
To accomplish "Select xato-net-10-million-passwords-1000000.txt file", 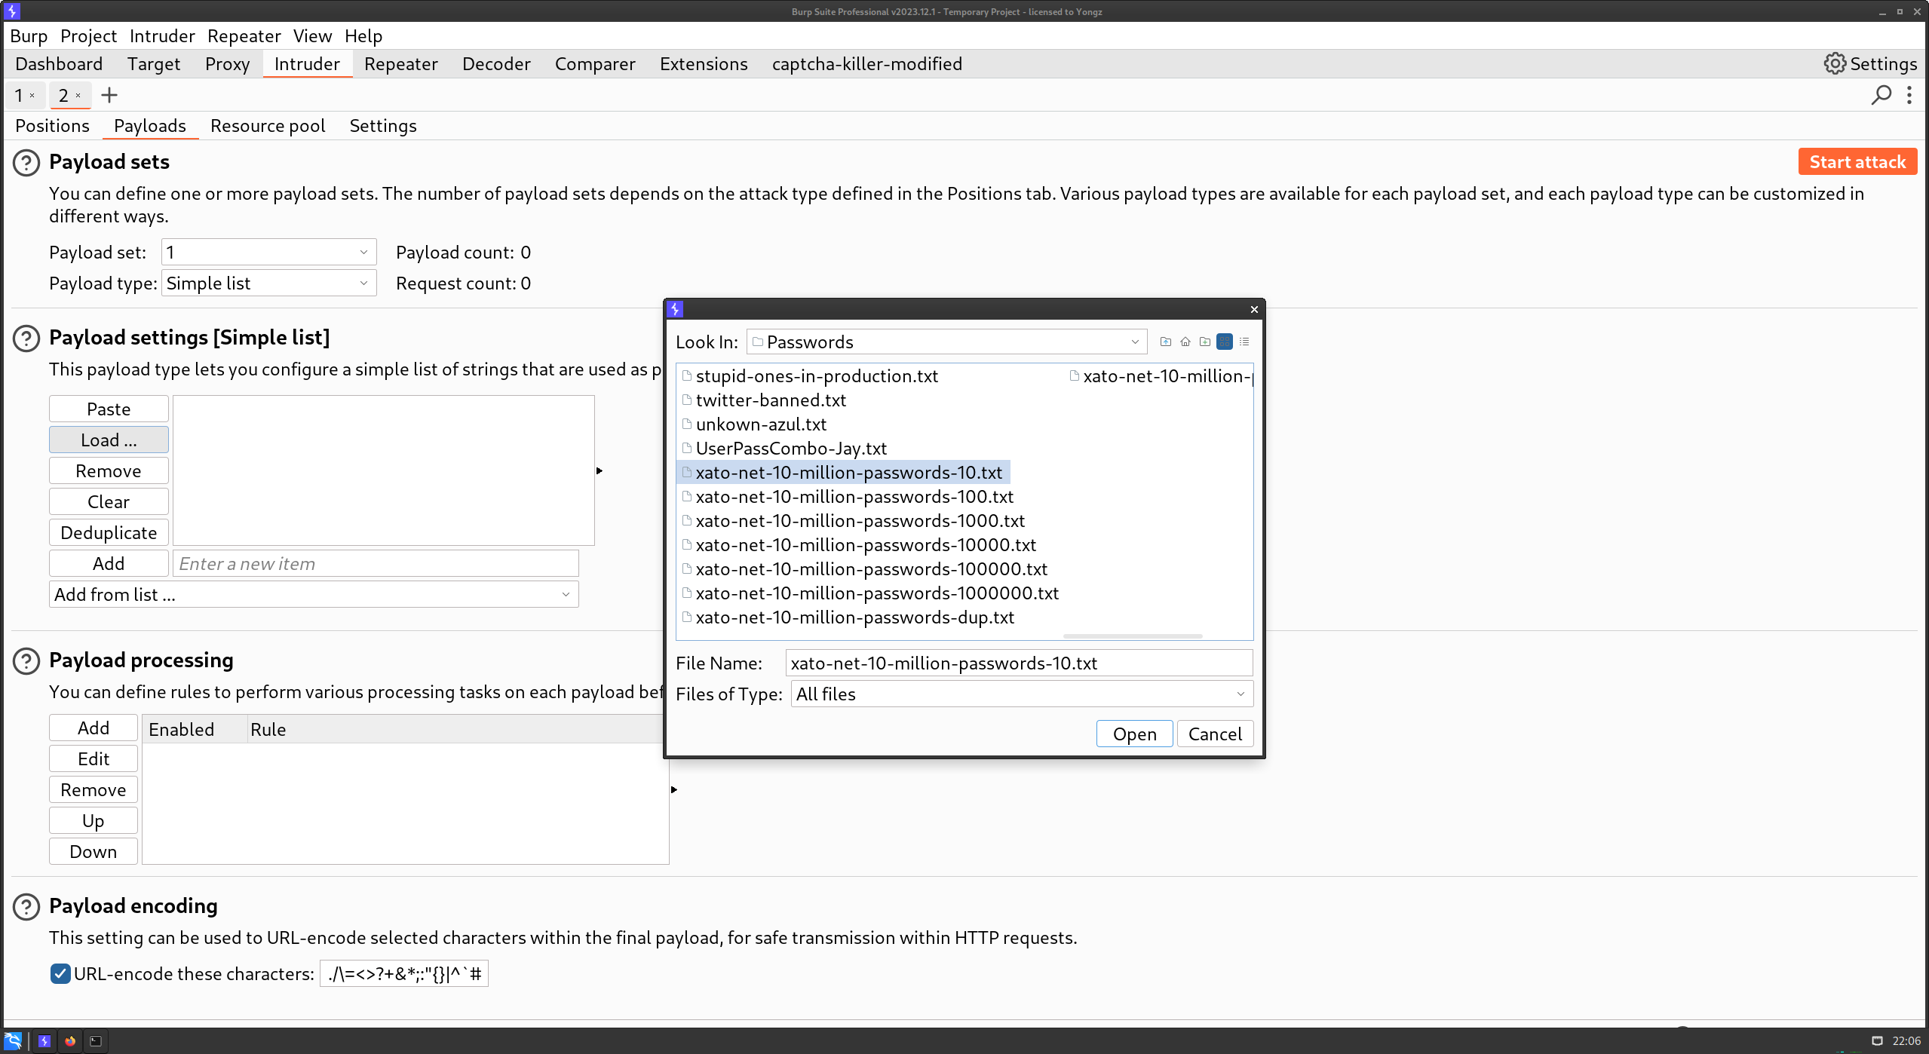I will [877, 593].
